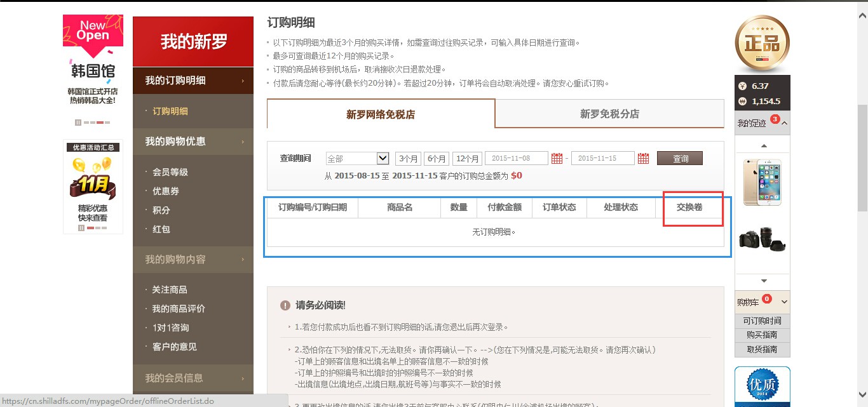The image size is (868, 407).
Task: Click the 取货指南 link
Action: (x=762, y=350)
